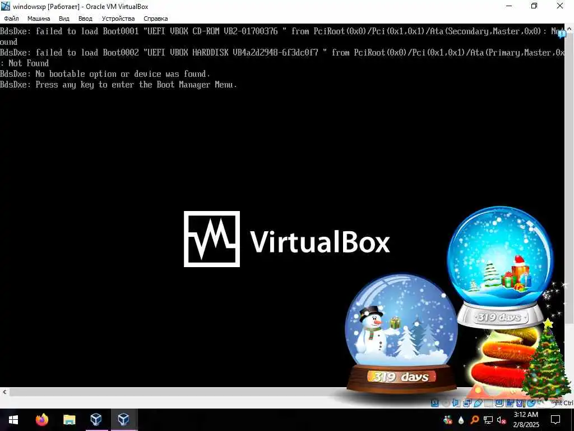Minimize the VirtualBox window
Screen dimensions: 574x431
coord(509,6)
